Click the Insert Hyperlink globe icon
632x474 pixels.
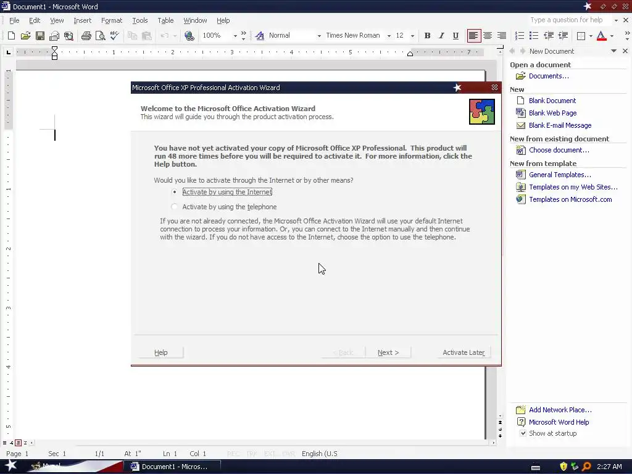pos(189,35)
